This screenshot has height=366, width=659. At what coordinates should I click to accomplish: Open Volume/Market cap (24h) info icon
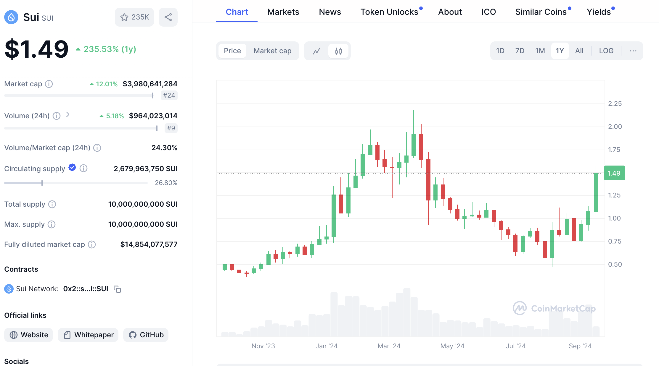[x=97, y=148]
